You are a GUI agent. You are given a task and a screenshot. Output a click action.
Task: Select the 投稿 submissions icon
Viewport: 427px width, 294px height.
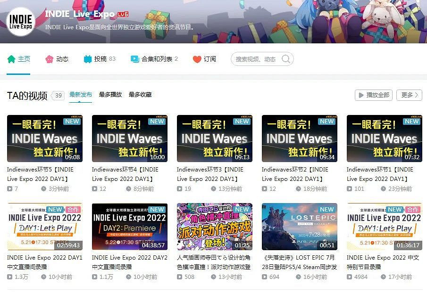tap(87, 59)
